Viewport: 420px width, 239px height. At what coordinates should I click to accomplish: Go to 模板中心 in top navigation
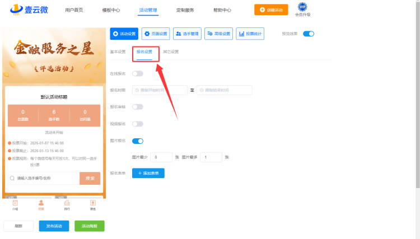click(x=111, y=10)
